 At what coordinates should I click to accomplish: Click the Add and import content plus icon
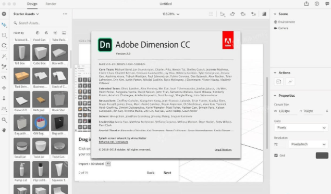click(4, 14)
